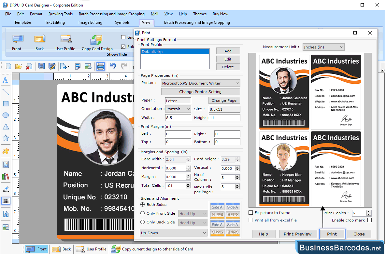Toggle Enable crop mark checkbox
Image resolution: width=385 pixels, height=255 pixels.
(x=370, y=220)
